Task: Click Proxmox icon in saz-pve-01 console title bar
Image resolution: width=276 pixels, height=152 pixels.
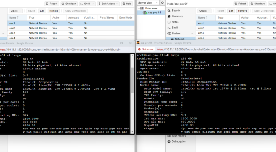Action: click(x=138, y=43)
